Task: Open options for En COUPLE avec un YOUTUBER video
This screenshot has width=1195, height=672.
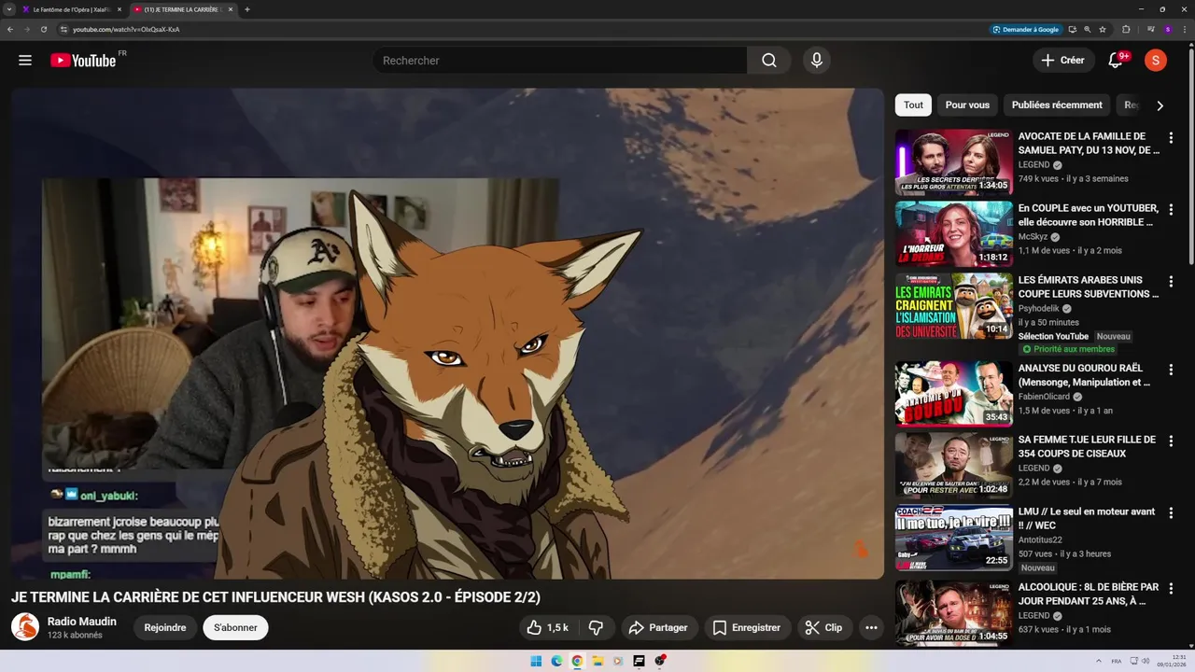Action: coord(1171,209)
